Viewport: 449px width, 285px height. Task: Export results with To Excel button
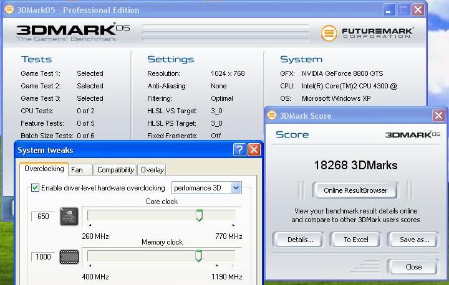tap(355, 240)
